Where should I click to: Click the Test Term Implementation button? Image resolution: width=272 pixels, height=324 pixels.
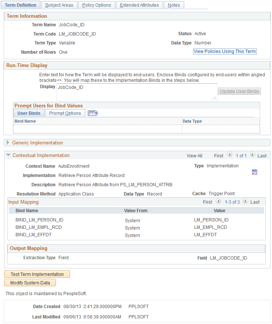click(x=37, y=274)
